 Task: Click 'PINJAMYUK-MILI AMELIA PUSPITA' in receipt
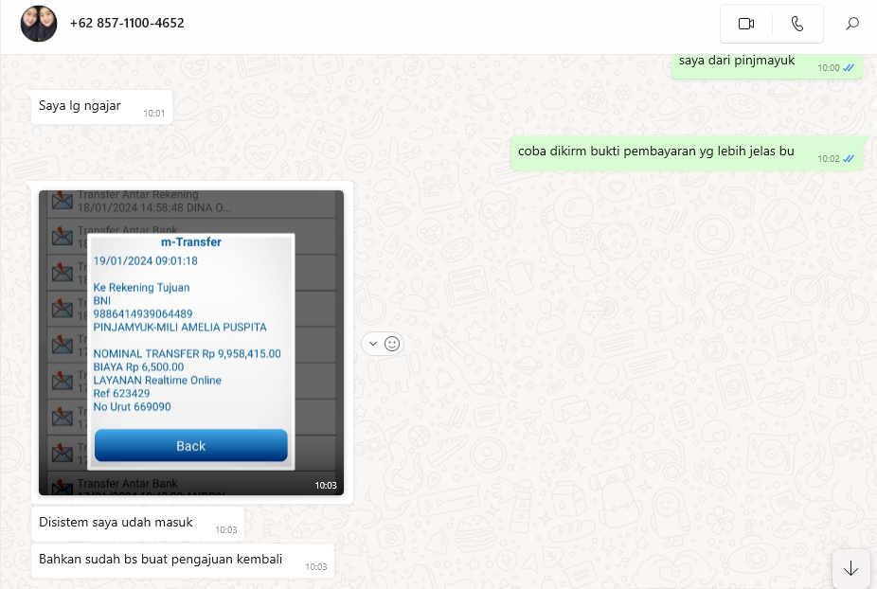pyautogui.click(x=180, y=328)
